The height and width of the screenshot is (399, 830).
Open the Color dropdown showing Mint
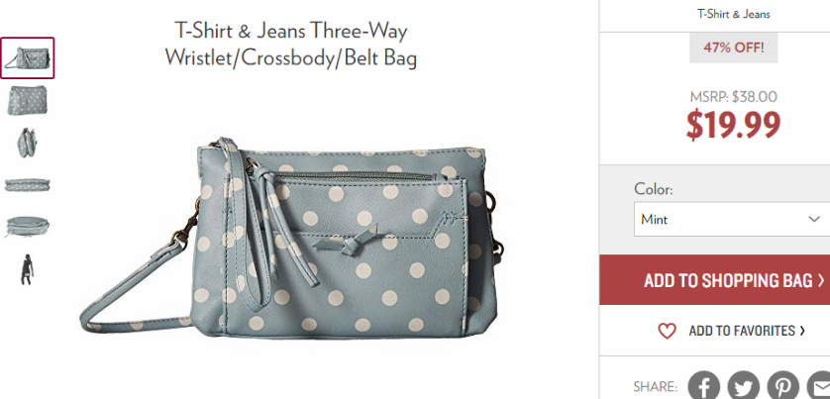point(732,219)
